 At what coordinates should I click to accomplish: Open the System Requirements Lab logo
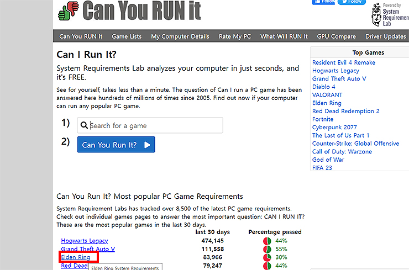[x=390, y=14]
